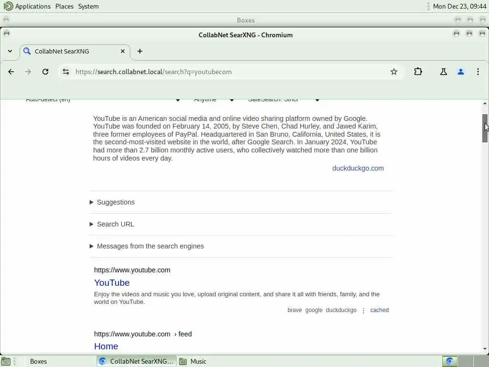Image resolution: width=489 pixels, height=367 pixels.
Task: Click the duckduckgo engine label
Action: click(341, 310)
